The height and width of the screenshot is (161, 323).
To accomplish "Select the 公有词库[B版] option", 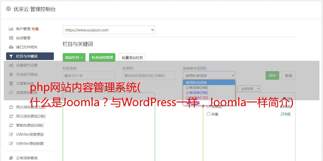I will [x=197, y=93].
